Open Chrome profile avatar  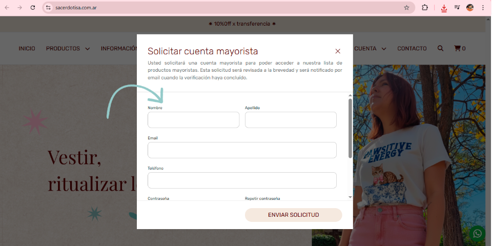pos(470,8)
